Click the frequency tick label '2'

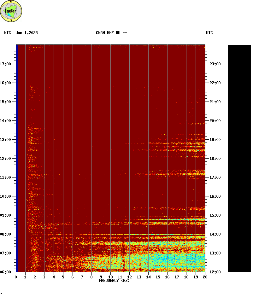click(x=35, y=277)
